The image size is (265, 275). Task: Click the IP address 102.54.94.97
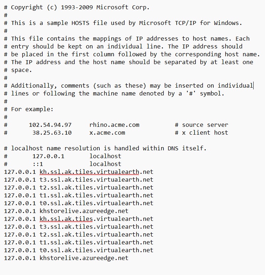pos(50,125)
